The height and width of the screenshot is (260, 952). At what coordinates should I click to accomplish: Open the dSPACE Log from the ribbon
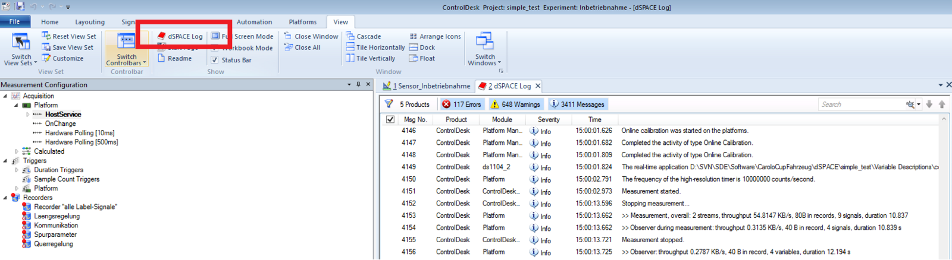180,36
